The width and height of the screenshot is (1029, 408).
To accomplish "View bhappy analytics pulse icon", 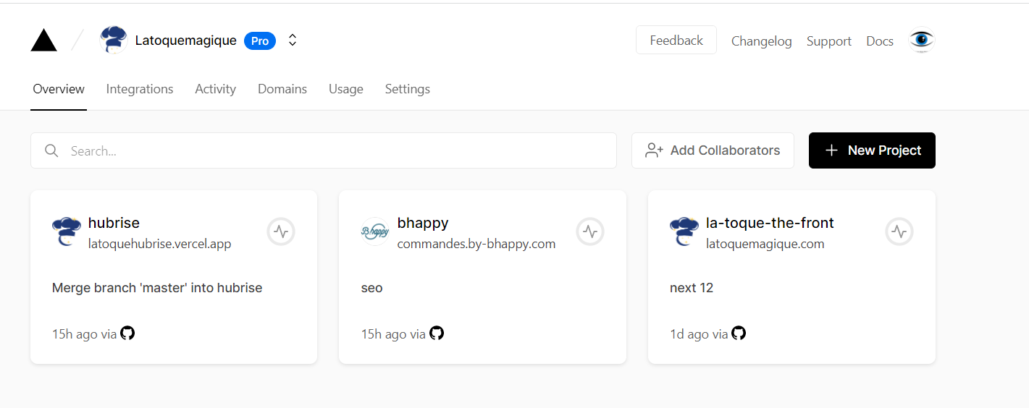I will 590,231.
